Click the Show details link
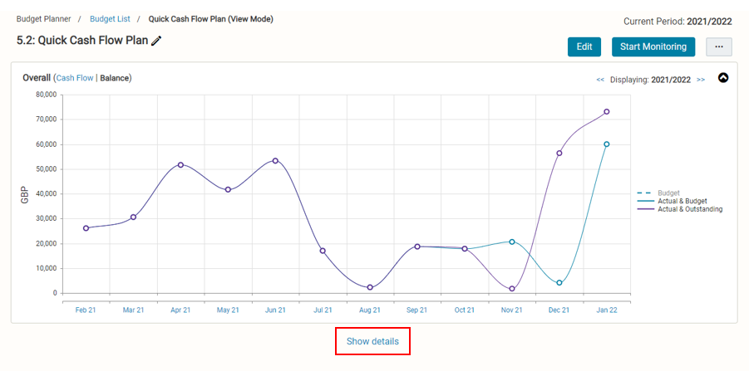 pos(372,341)
